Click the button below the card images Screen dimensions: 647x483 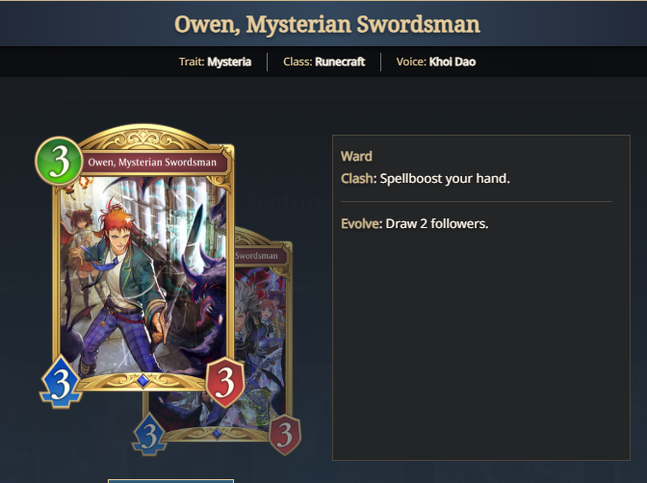point(170,481)
